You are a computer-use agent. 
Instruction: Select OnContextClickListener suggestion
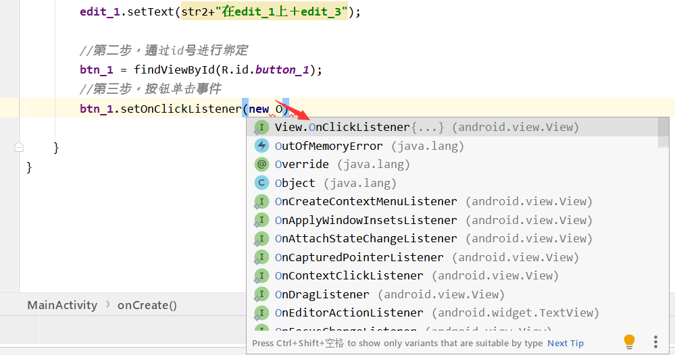pyautogui.click(x=452, y=276)
